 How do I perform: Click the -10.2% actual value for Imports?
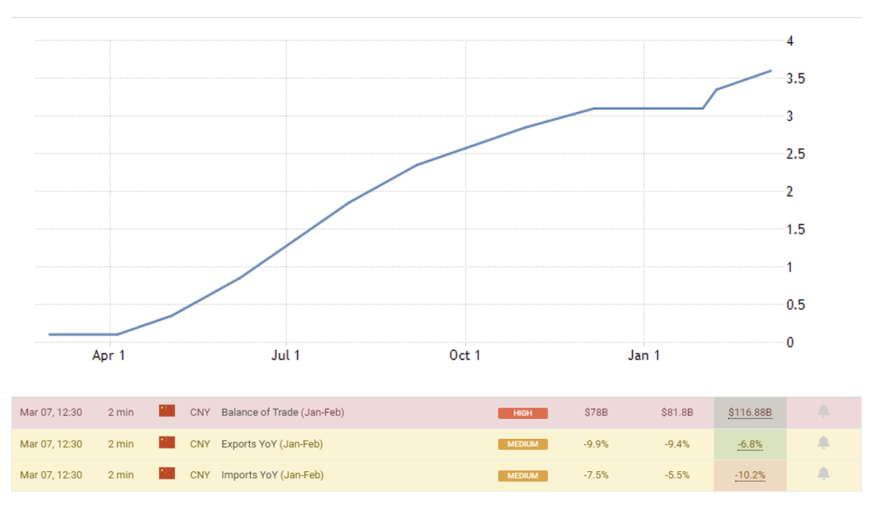(749, 475)
